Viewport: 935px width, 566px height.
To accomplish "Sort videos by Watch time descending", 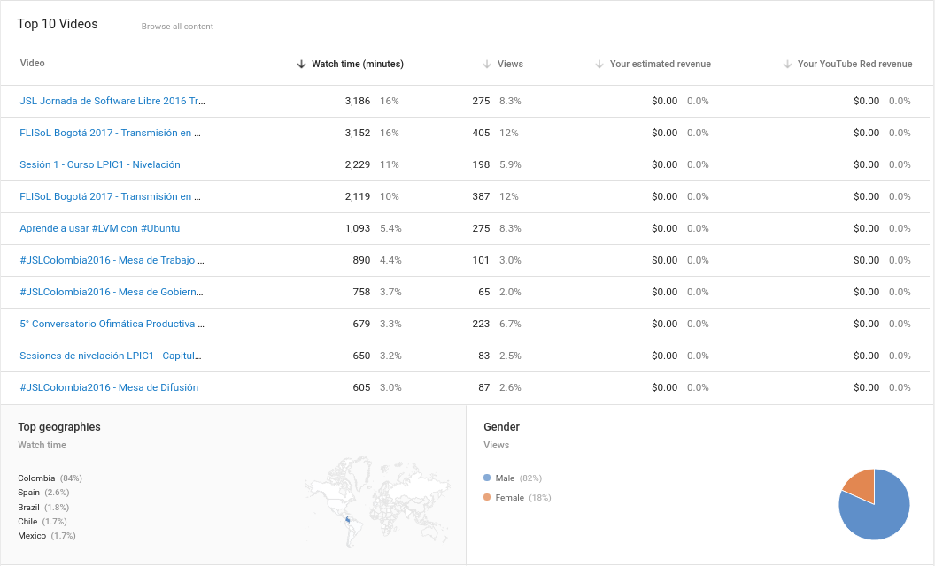I will pos(300,64).
